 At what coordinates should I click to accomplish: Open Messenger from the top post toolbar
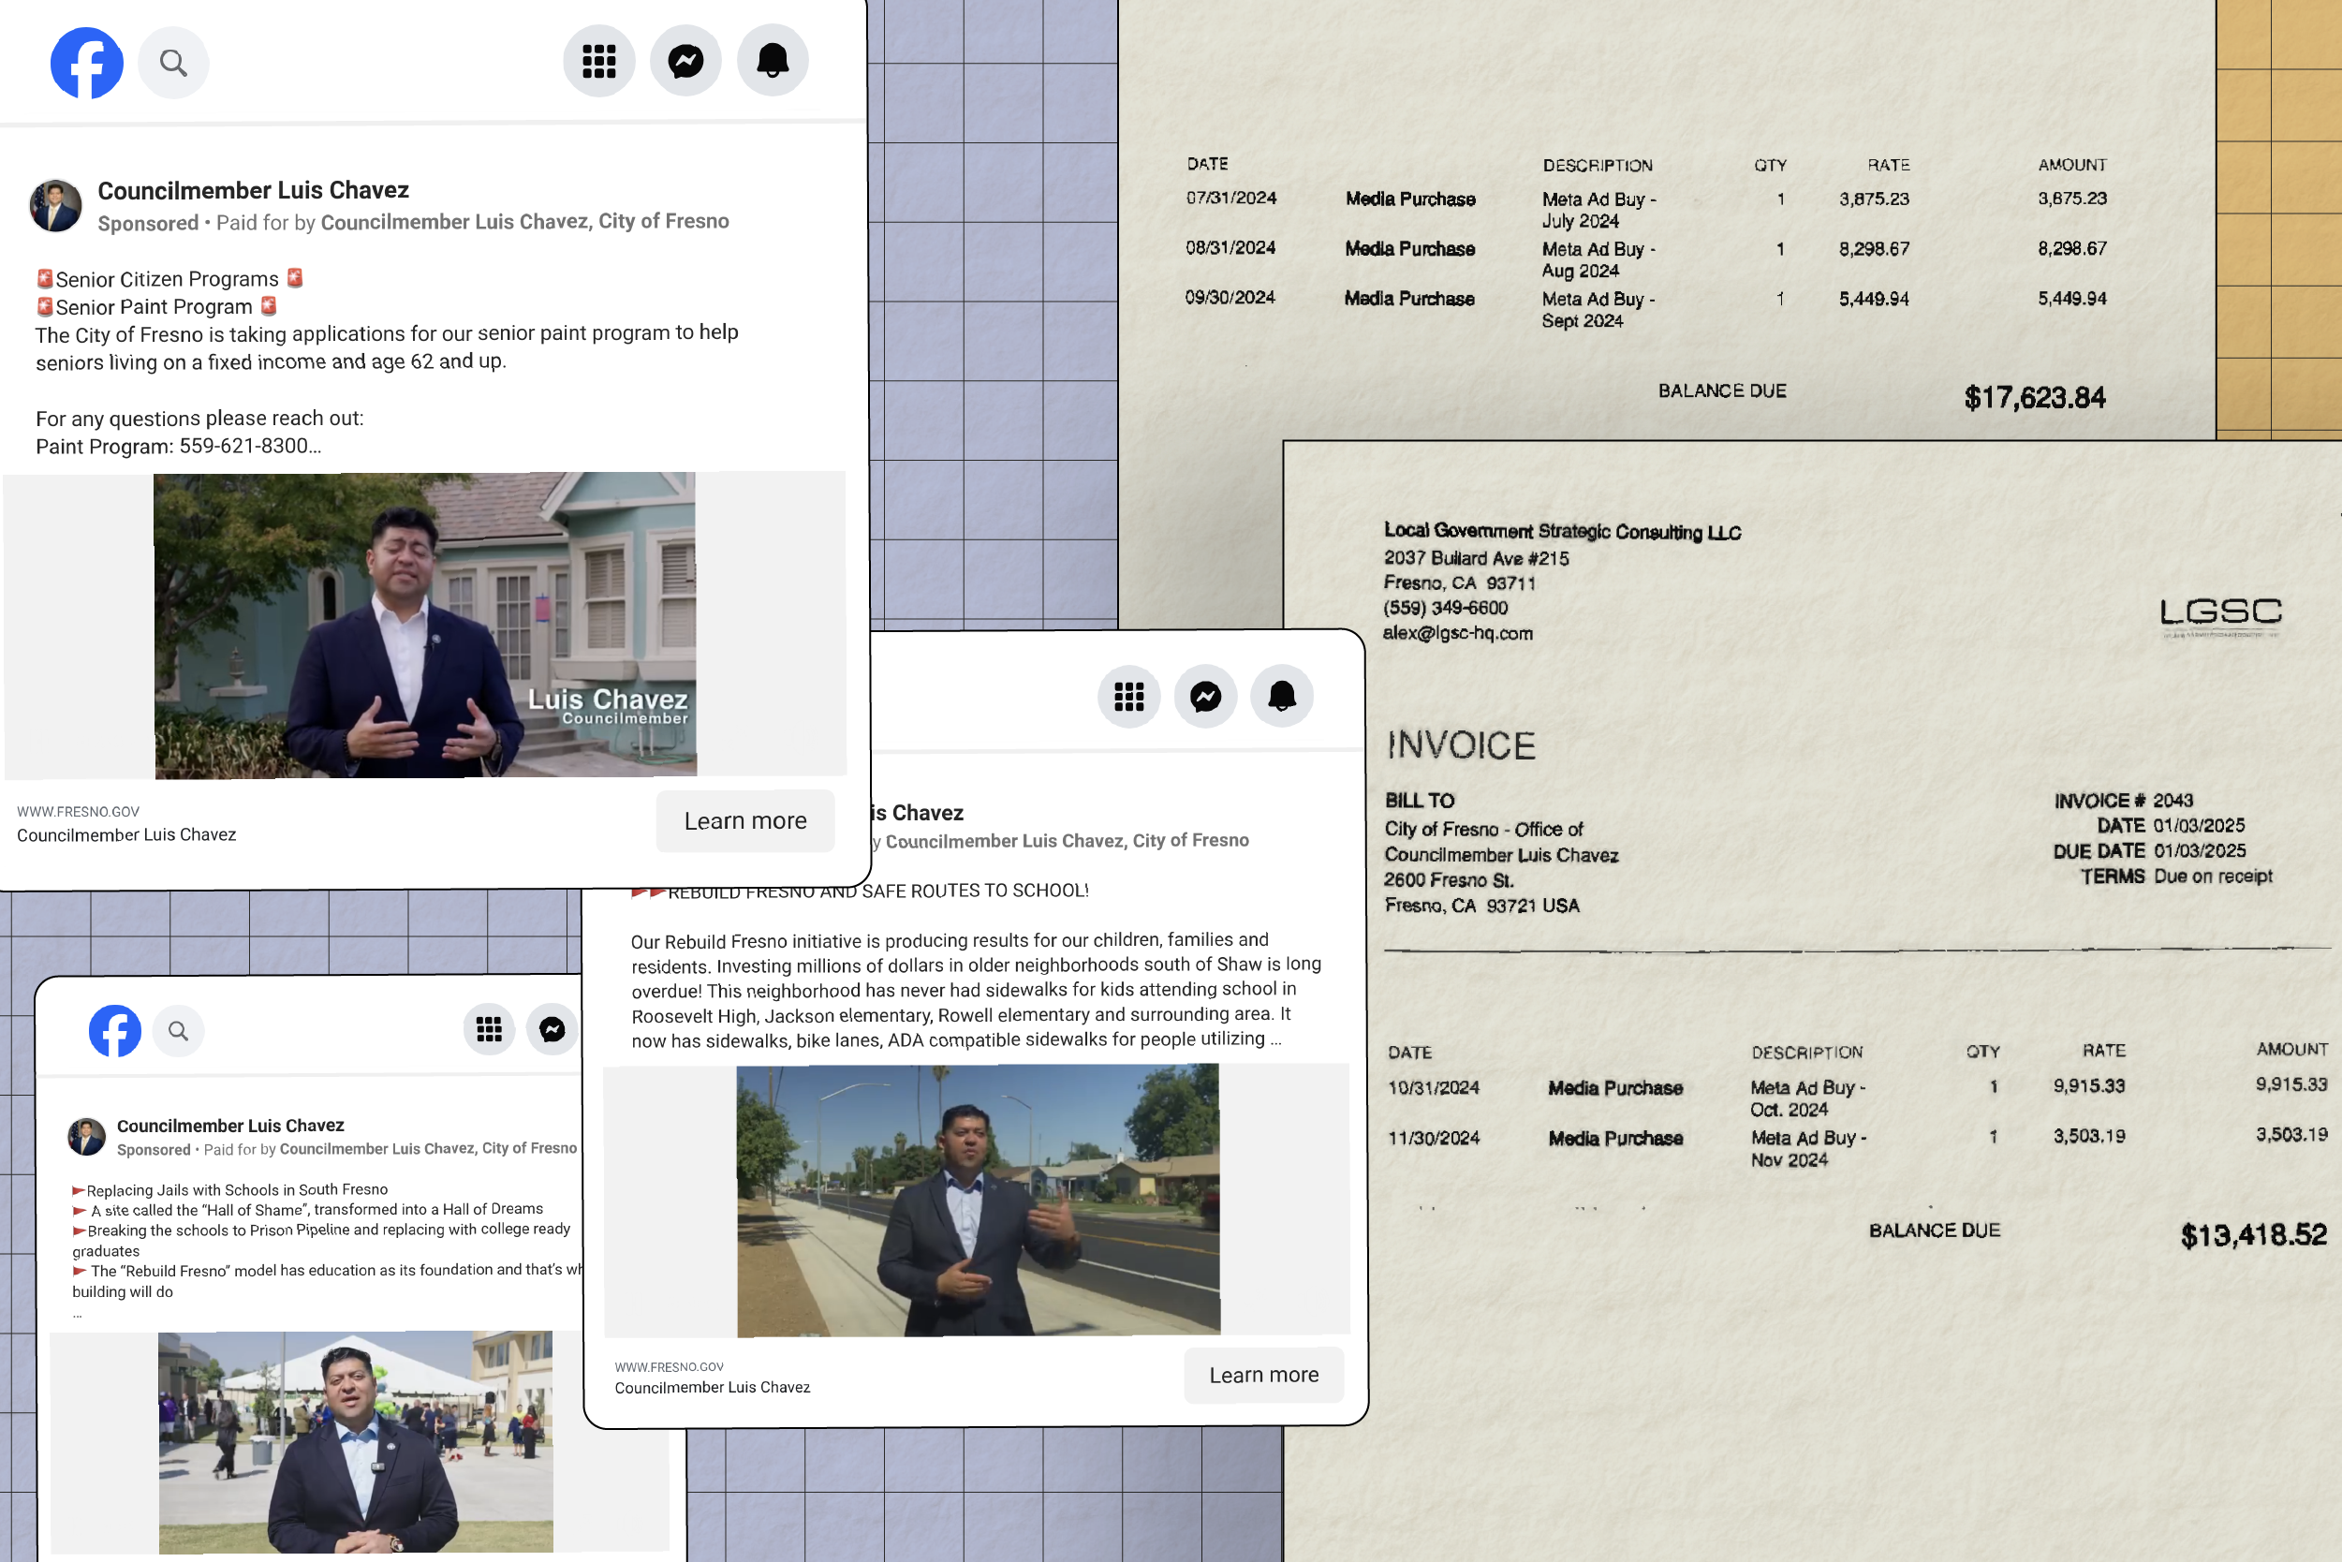pos(685,61)
